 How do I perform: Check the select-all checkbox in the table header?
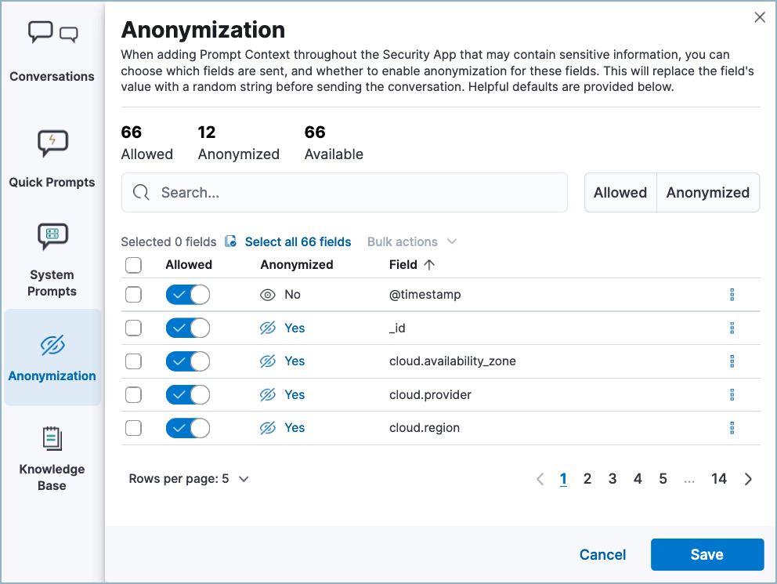[x=133, y=265]
